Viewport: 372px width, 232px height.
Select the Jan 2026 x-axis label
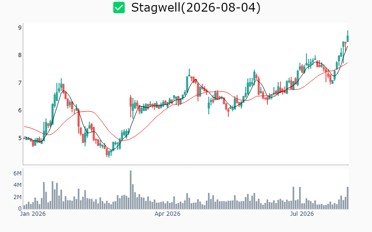point(33,214)
